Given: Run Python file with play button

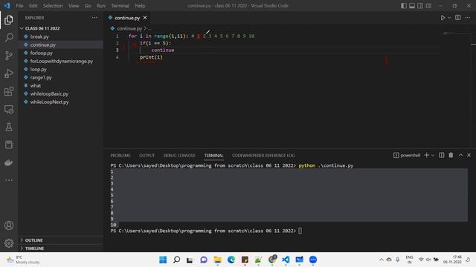Looking at the screenshot, I should (x=443, y=18).
